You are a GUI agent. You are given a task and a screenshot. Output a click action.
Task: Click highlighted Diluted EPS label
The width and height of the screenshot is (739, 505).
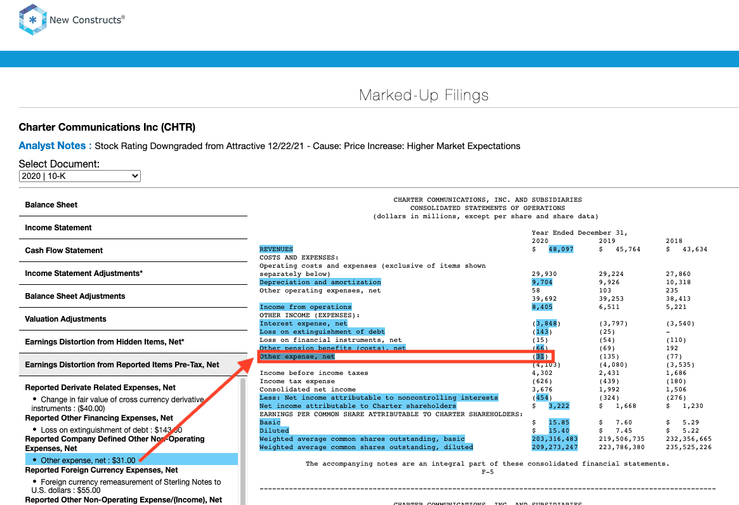click(x=274, y=431)
